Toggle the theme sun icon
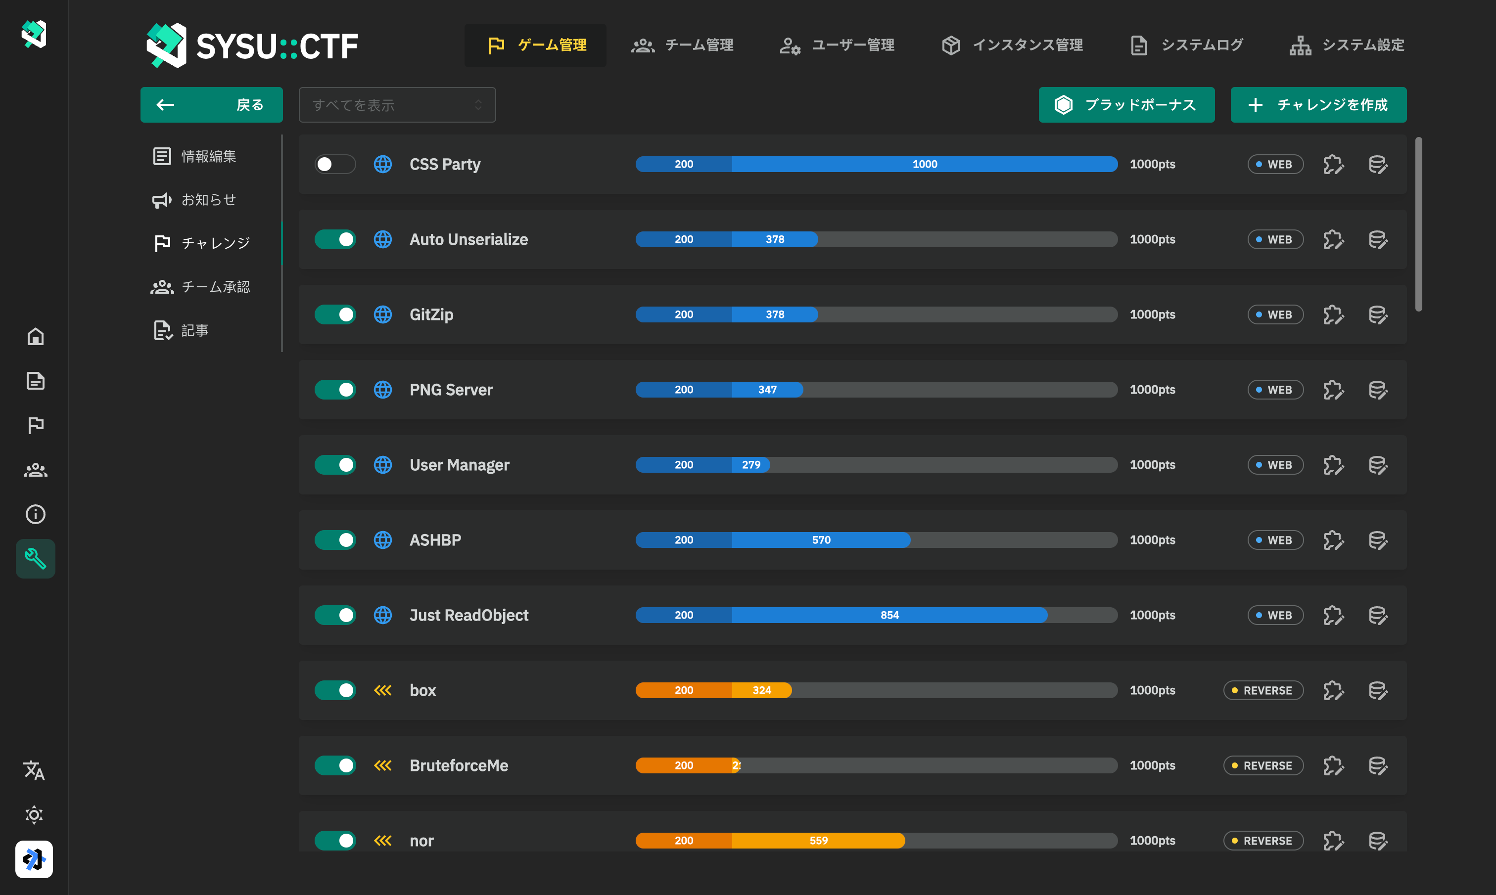 (35, 815)
